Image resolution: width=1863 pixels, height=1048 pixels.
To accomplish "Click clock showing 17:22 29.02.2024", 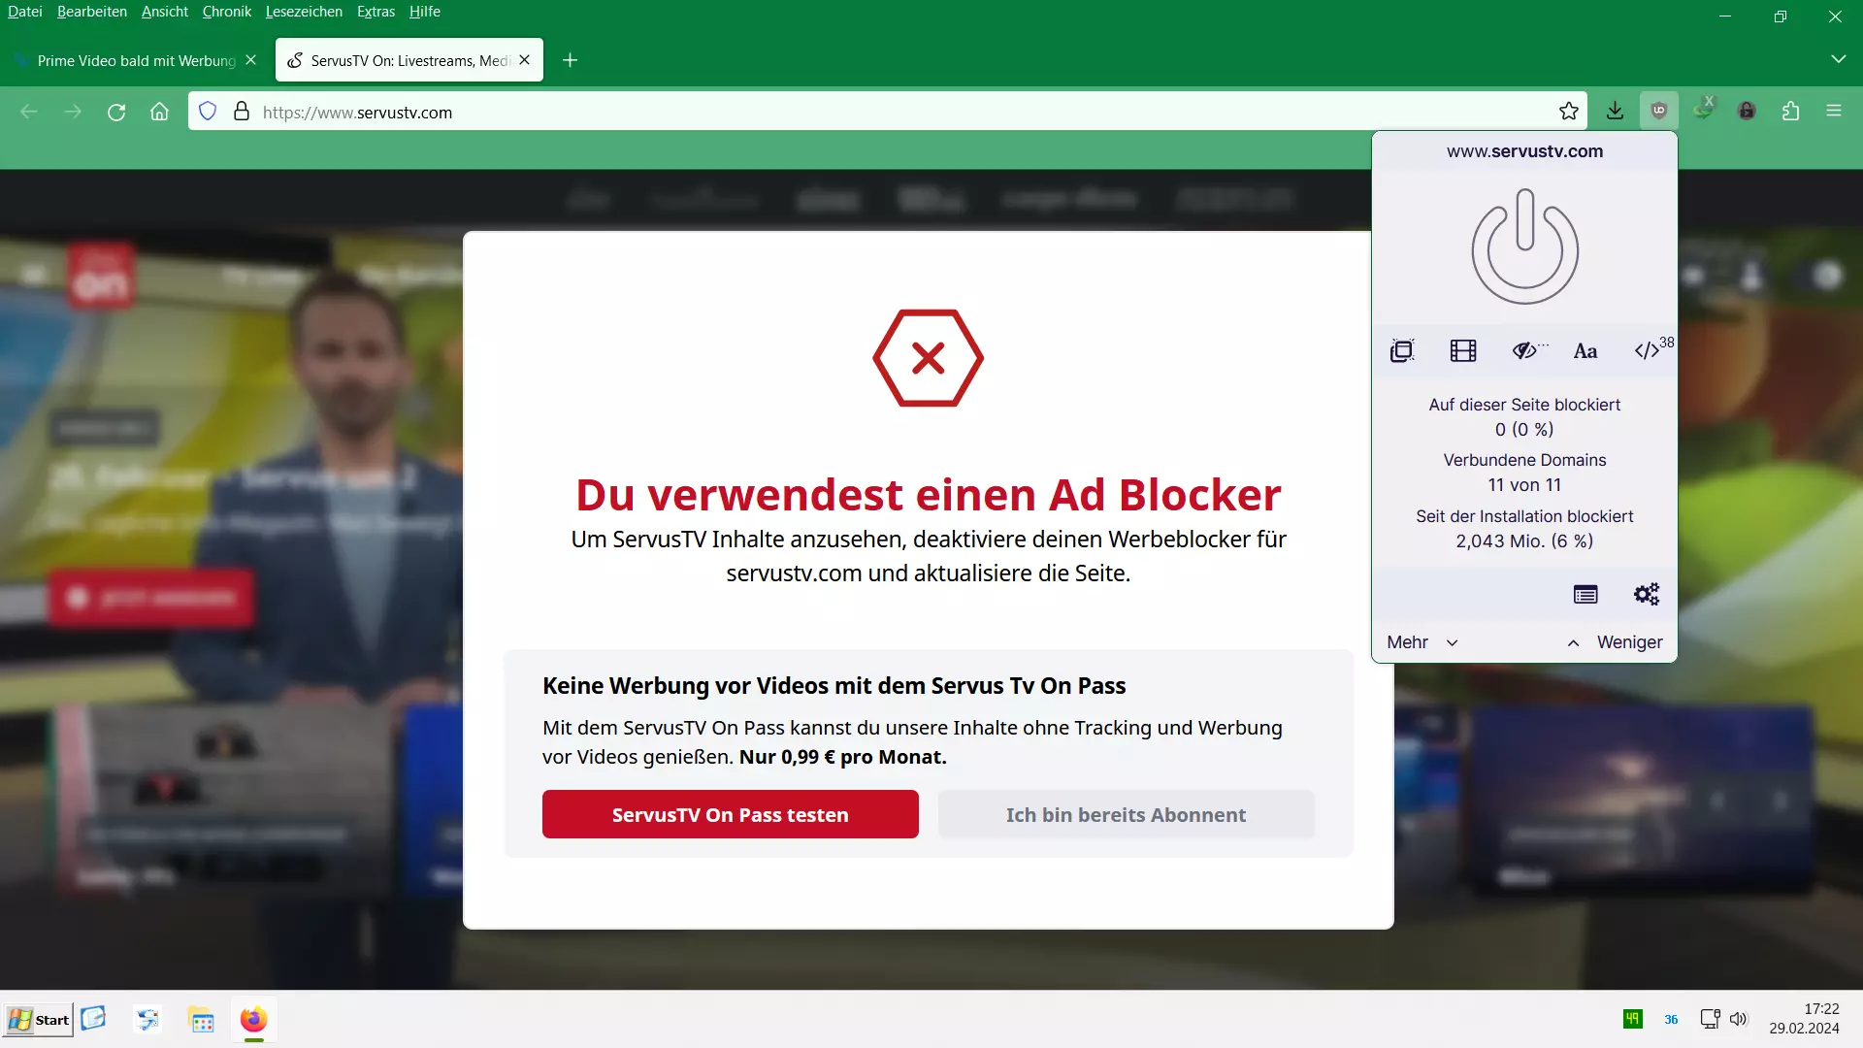I will [x=1804, y=1019].
